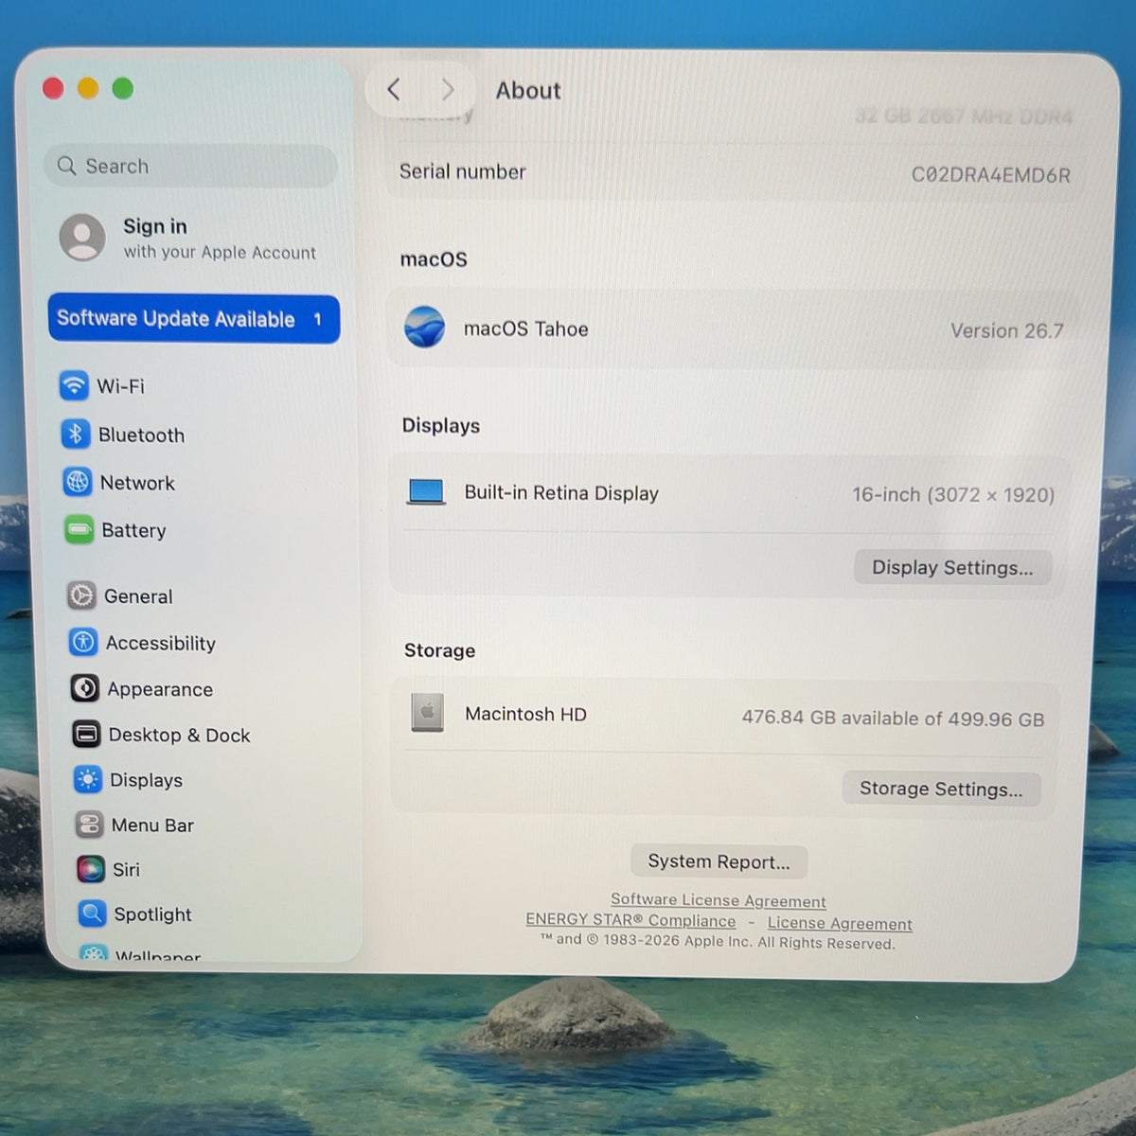This screenshot has height=1136, width=1136.
Task: Select Bluetooth label in sidebar
Action: tap(141, 435)
